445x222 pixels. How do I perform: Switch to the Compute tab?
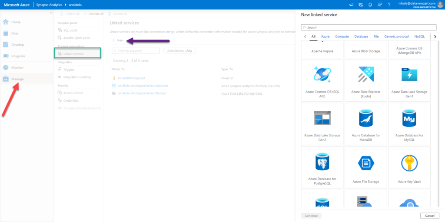(342, 36)
